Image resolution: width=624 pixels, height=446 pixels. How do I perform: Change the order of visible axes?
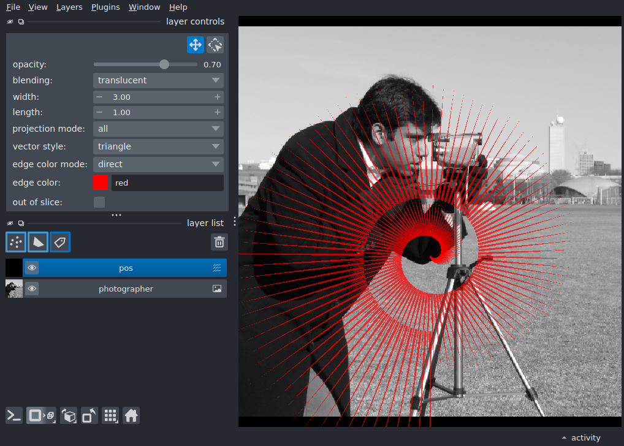pos(69,416)
